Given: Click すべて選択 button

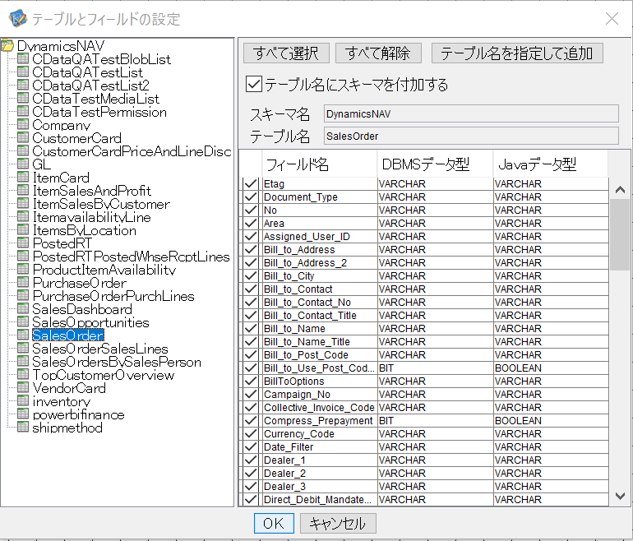Looking at the screenshot, I should tap(286, 53).
